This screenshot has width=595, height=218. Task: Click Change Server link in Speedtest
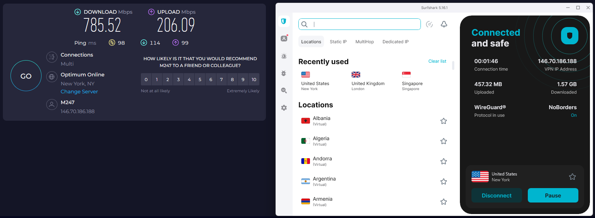click(79, 92)
